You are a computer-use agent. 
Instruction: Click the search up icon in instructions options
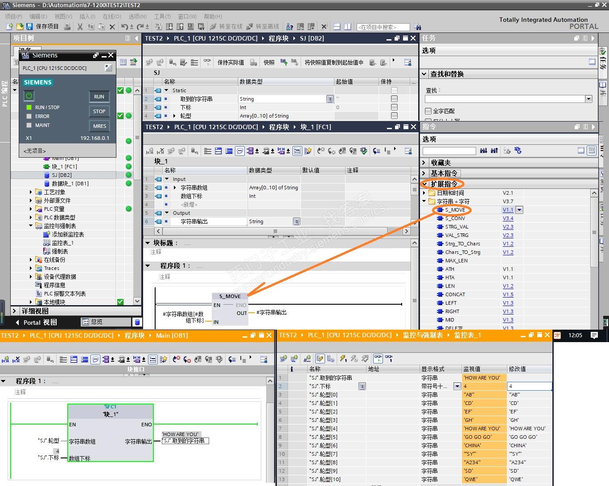tap(494, 151)
